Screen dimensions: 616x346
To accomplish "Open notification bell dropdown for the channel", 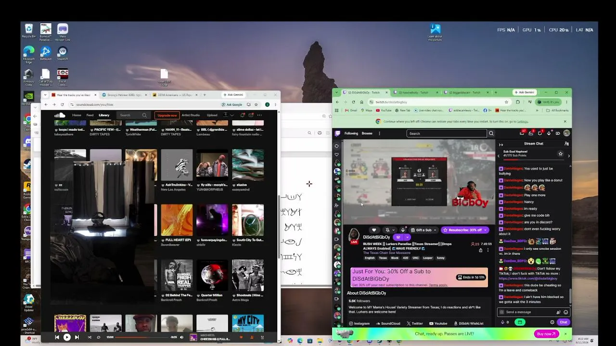I will (x=389, y=230).
